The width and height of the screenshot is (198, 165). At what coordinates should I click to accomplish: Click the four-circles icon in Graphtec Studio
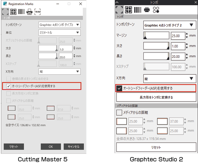coord(156,10)
